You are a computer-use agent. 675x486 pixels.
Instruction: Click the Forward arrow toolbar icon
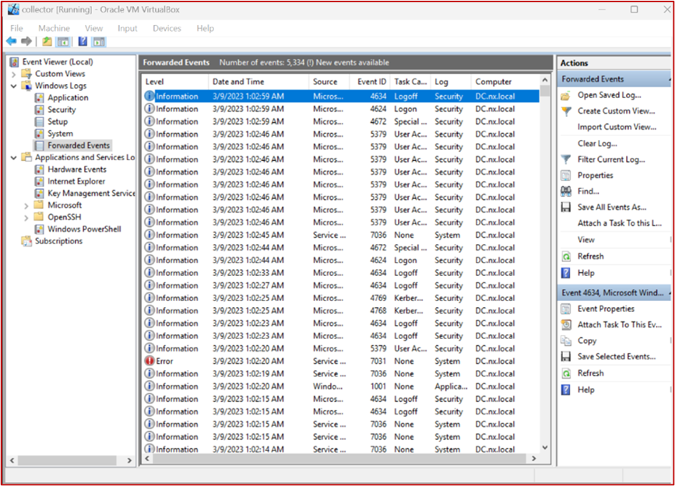tap(26, 41)
